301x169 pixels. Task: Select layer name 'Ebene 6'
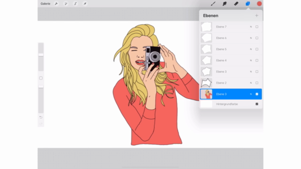pyautogui.click(x=222, y=38)
